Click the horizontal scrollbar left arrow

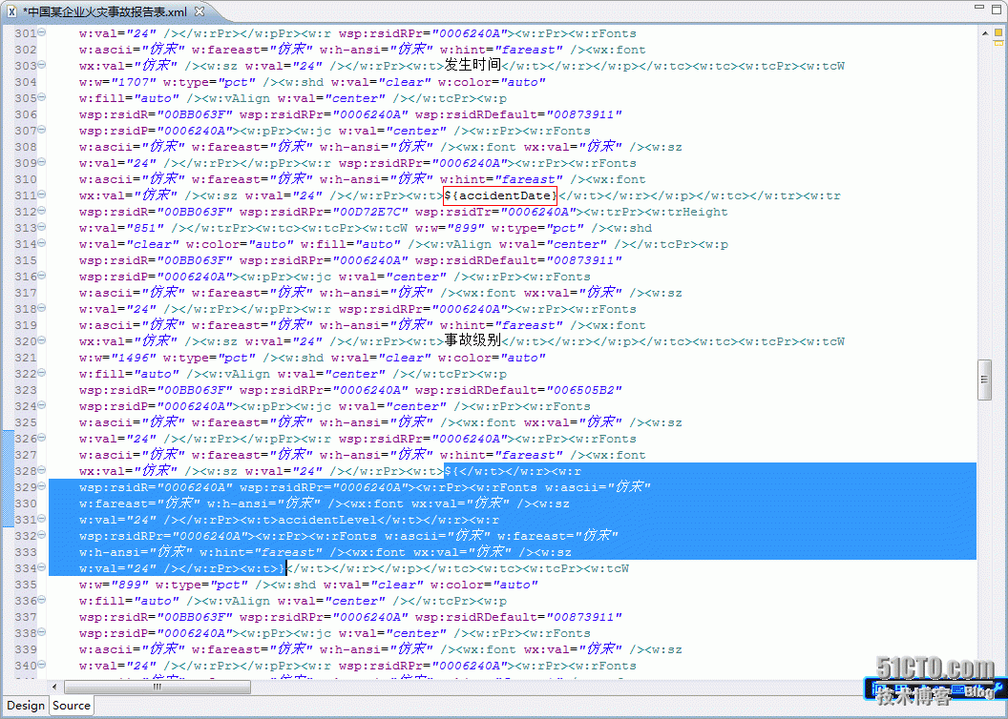[x=54, y=687]
